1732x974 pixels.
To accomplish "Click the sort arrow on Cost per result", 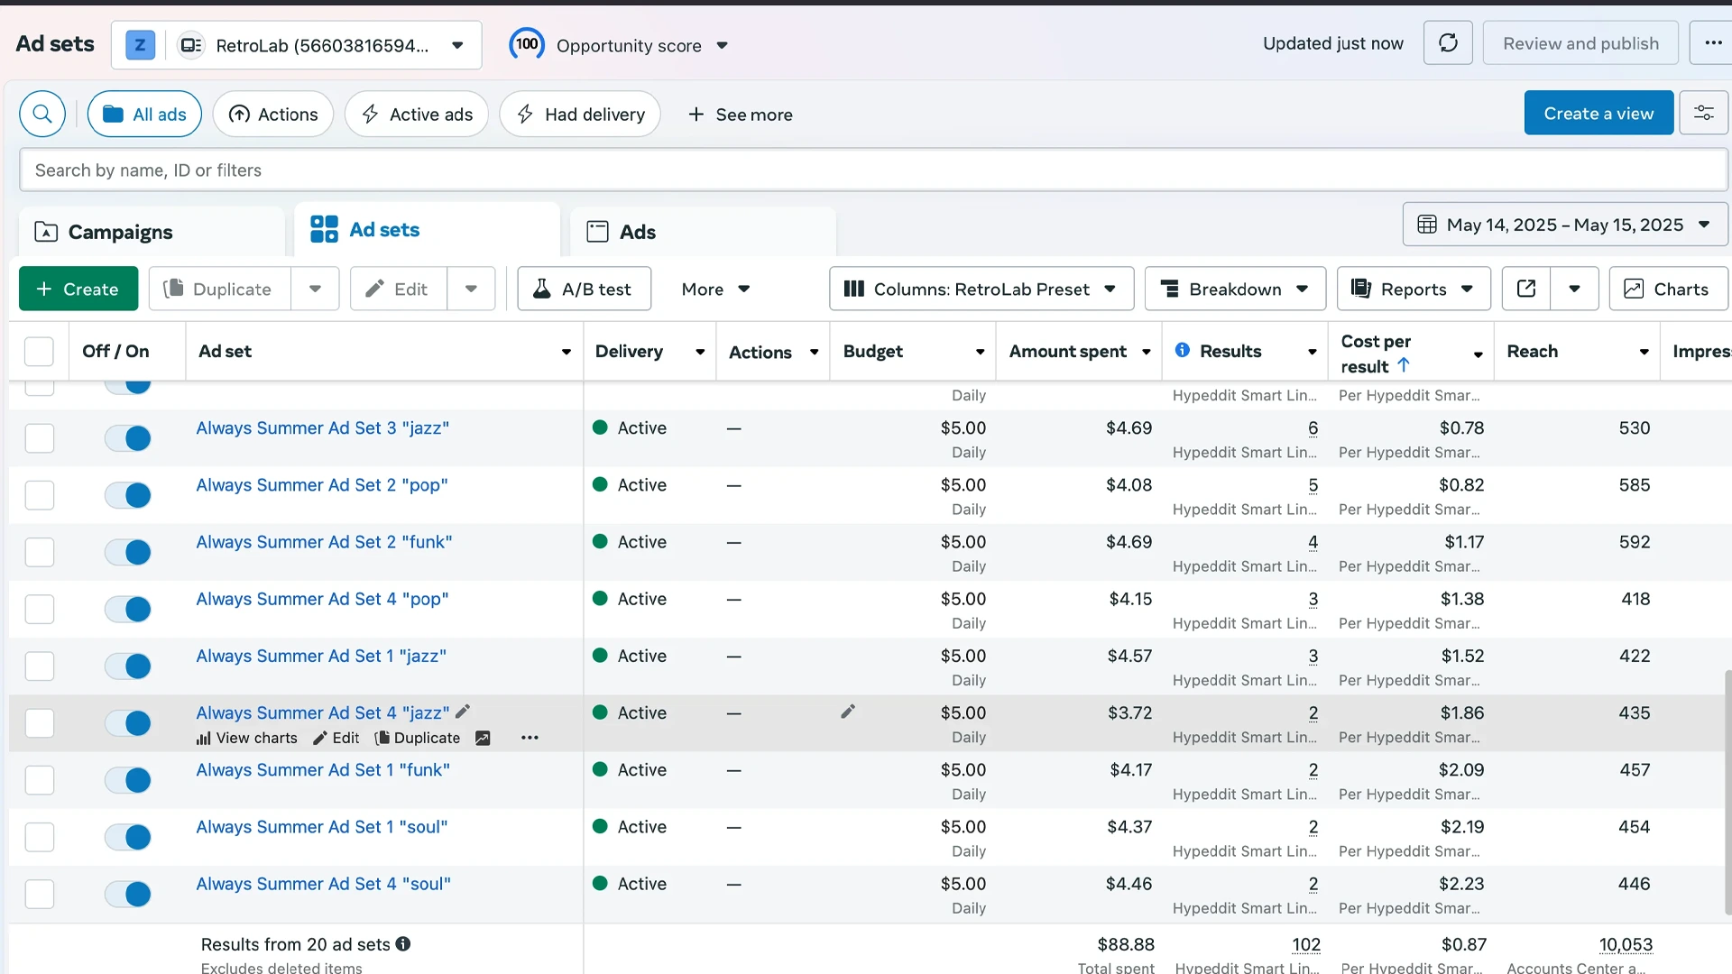I will coord(1403,365).
